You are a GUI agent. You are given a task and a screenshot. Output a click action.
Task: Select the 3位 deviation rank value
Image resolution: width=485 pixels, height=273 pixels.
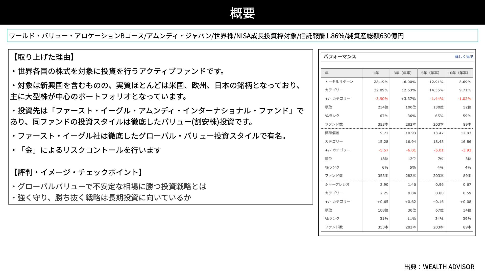pyautogui.click(x=468, y=159)
